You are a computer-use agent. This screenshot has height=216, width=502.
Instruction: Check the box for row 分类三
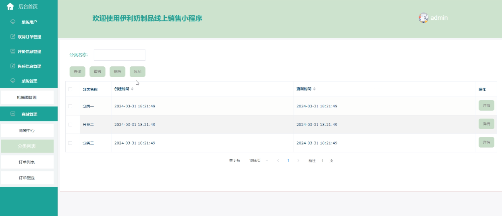coord(70,143)
